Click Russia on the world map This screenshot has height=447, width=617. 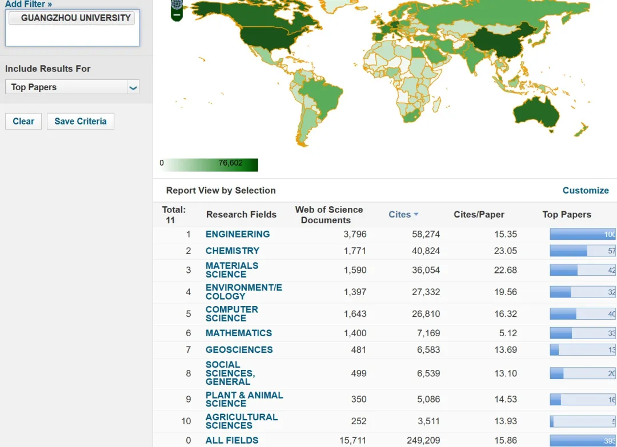click(492, 12)
